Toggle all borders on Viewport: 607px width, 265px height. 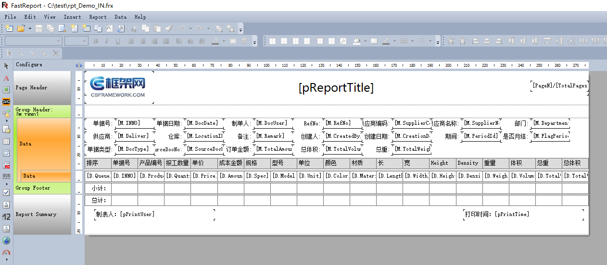coord(320,41)
